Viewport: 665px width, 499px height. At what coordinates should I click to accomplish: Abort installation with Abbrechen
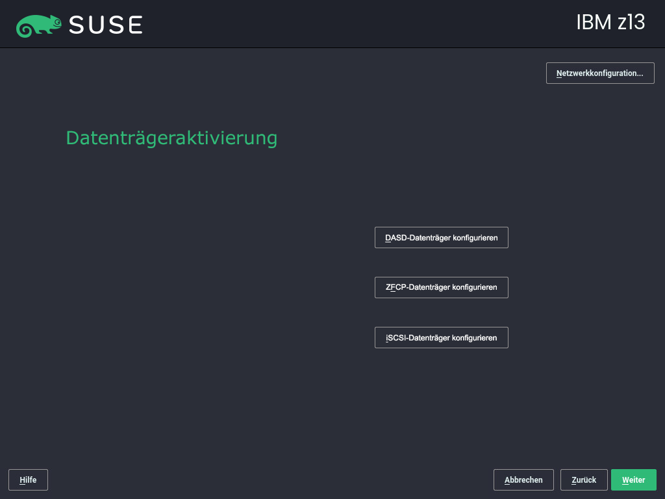[523, 480]
